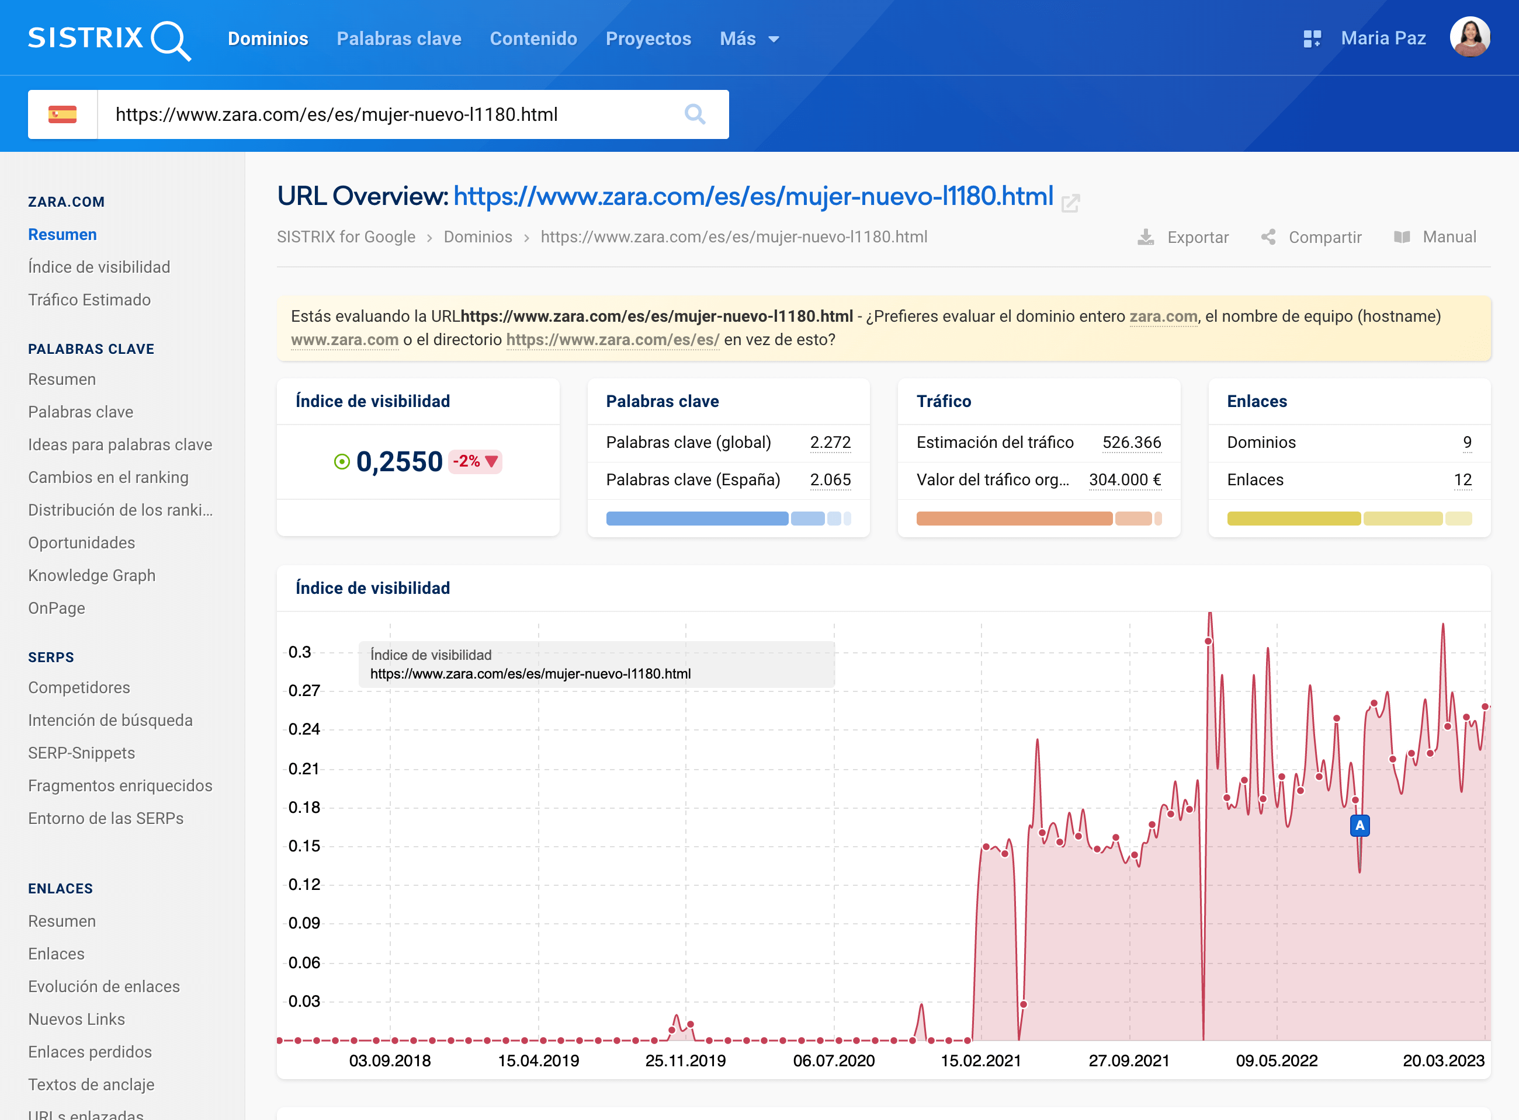Open URL in new tab icon
The height and width of the screenshot is (1120, 1519).
pyautogui.click(x=1070, y=203)
